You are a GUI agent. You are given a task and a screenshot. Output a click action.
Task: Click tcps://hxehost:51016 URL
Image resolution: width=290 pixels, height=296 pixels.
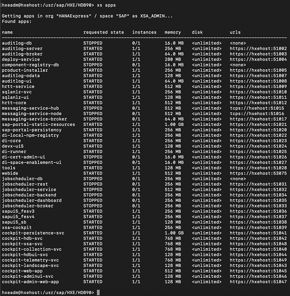[257, 114]
